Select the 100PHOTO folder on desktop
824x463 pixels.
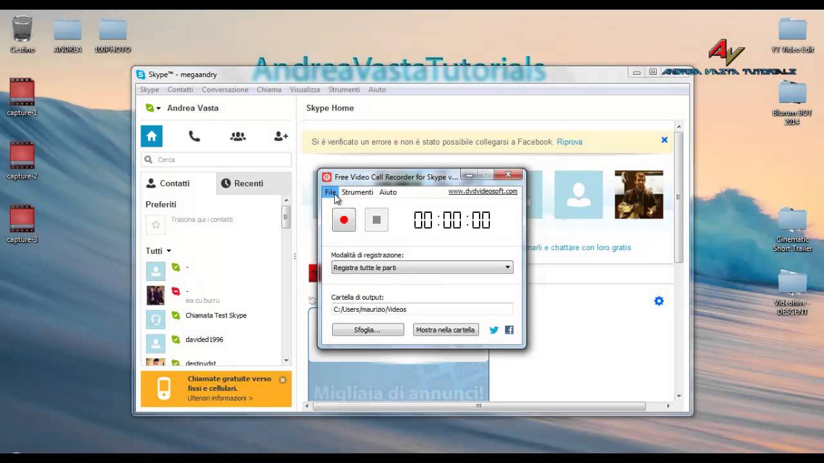(113, 35)
